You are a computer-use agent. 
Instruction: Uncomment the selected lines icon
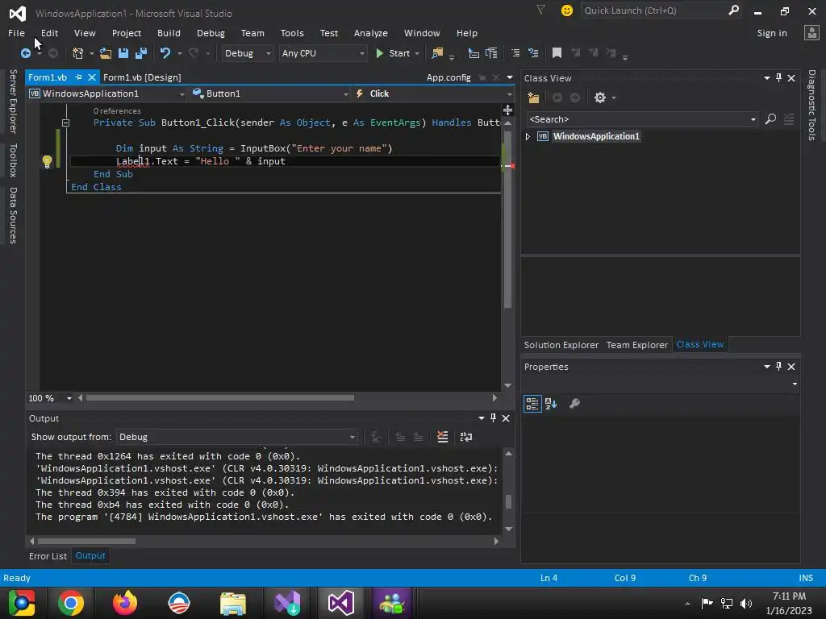533,53
